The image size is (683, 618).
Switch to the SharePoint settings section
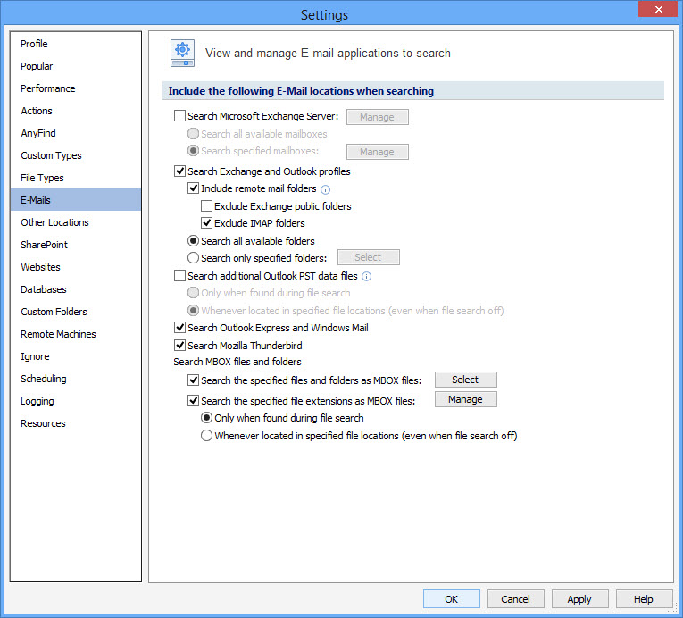click(45, 245)
